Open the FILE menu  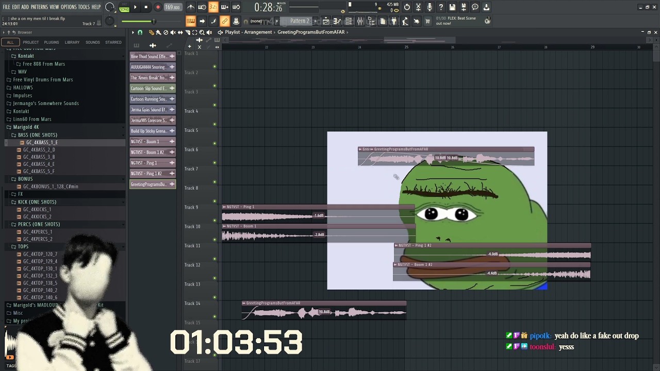pos(6,7)
